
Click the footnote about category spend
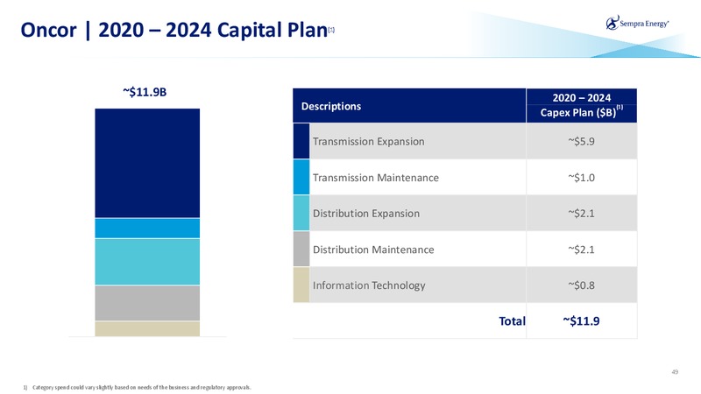point(138,387)
